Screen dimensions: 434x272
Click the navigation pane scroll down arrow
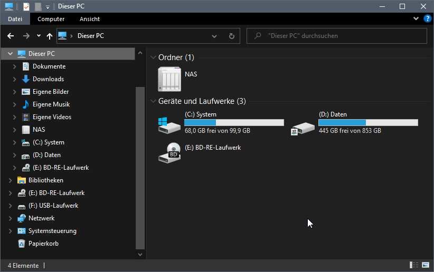click(140, 254)
